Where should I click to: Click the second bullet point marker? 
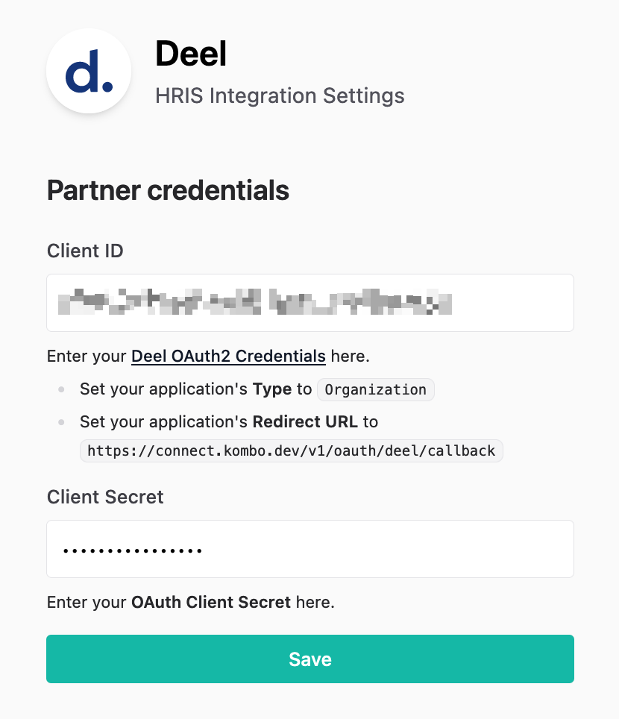(x=61, y=422)
